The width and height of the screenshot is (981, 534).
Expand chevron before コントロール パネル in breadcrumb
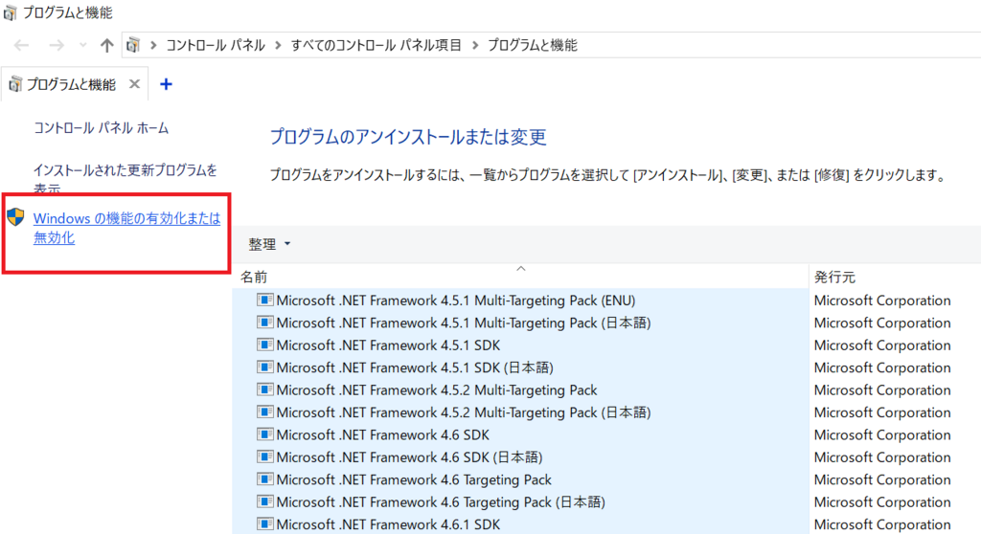click(153, 45)
